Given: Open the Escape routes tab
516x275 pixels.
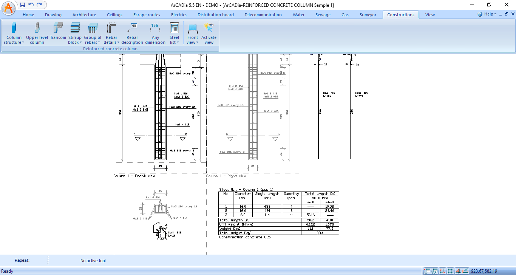Looking at the screenshot, I should [147, 15].
